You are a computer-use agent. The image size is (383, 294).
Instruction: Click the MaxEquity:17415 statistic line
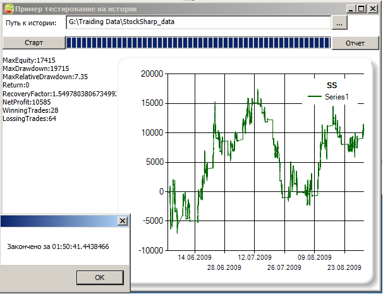[31, 60]
